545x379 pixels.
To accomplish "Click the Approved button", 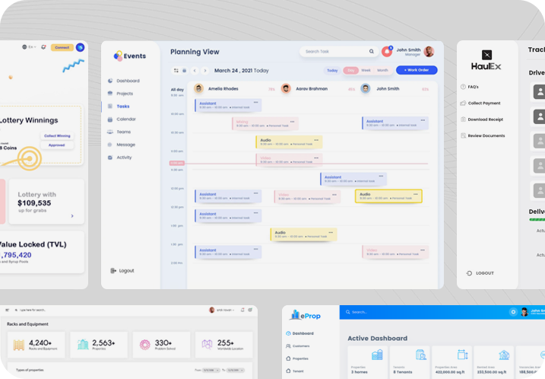I will (x=57, y=145).
